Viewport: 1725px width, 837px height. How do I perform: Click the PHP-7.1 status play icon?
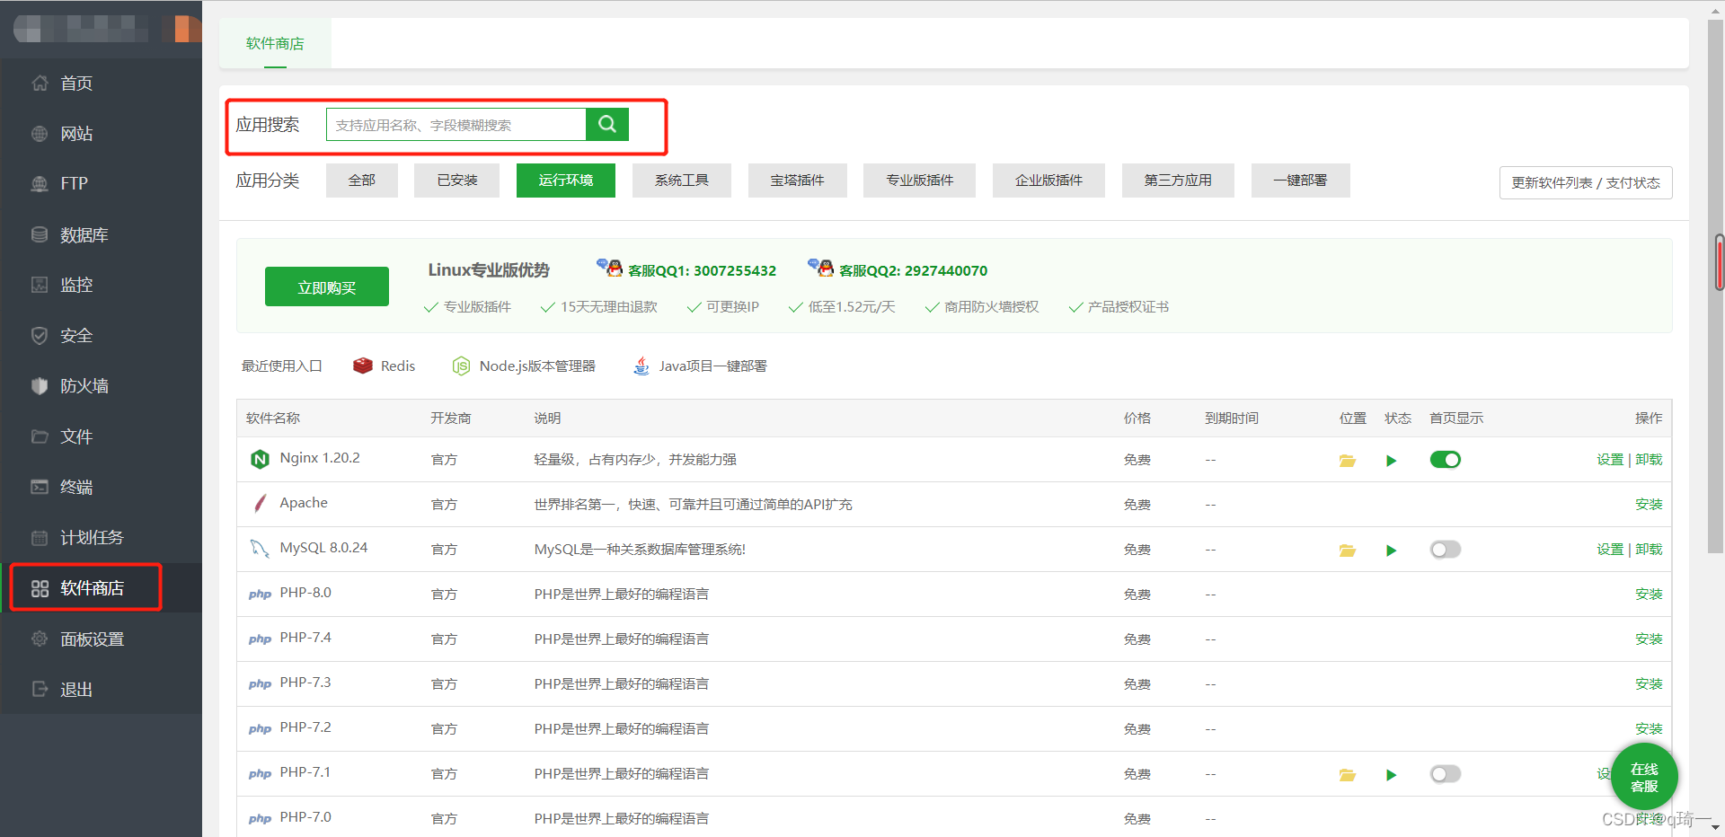pos(1392,775)
